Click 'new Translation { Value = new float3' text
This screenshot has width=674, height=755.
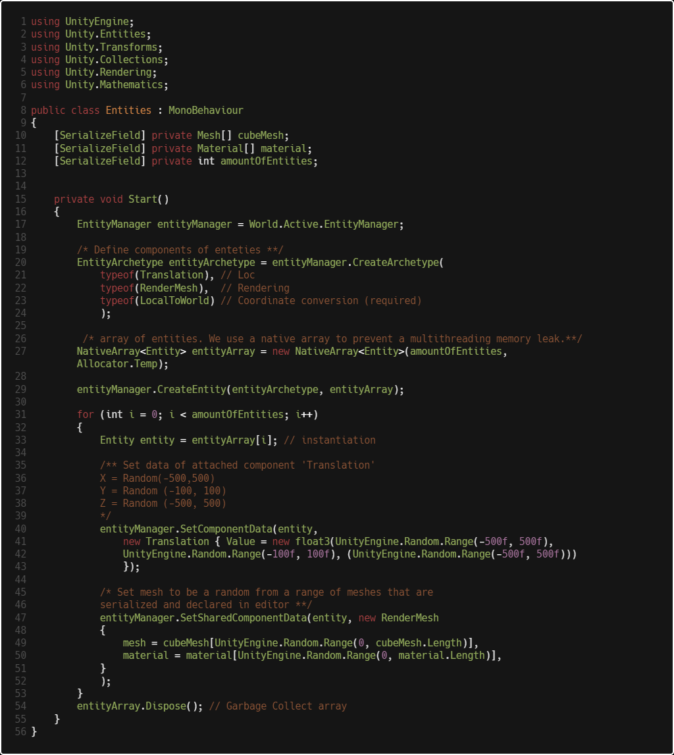pos(226,541)
